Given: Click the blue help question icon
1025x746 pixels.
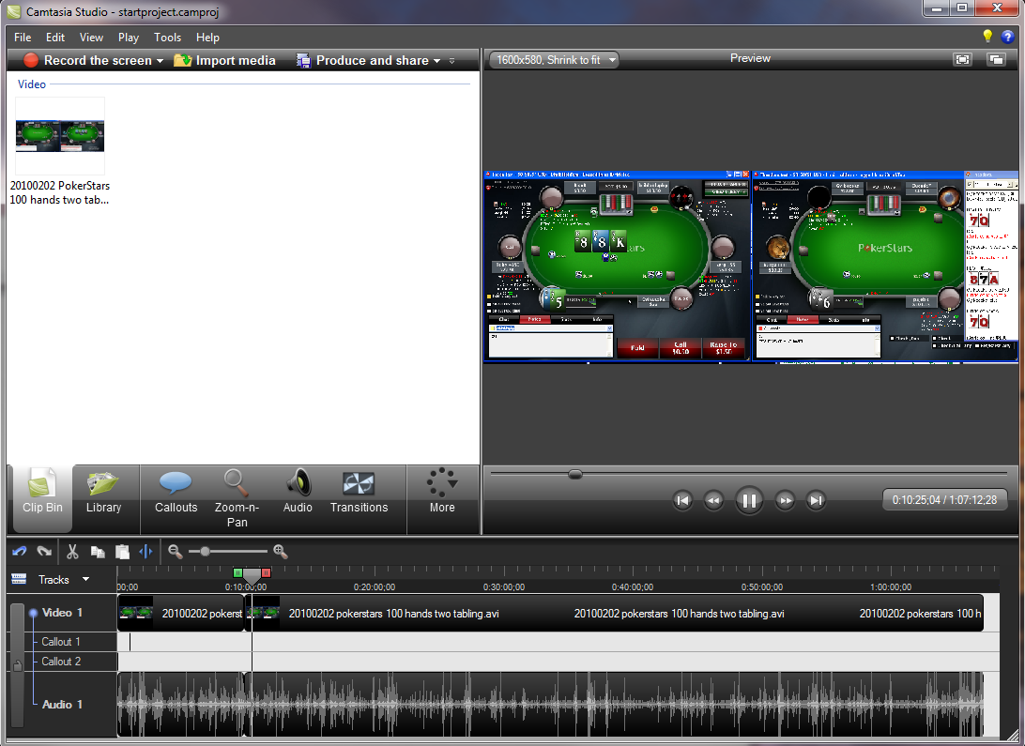Looking at the screenshot, I should click(1007, 37).
